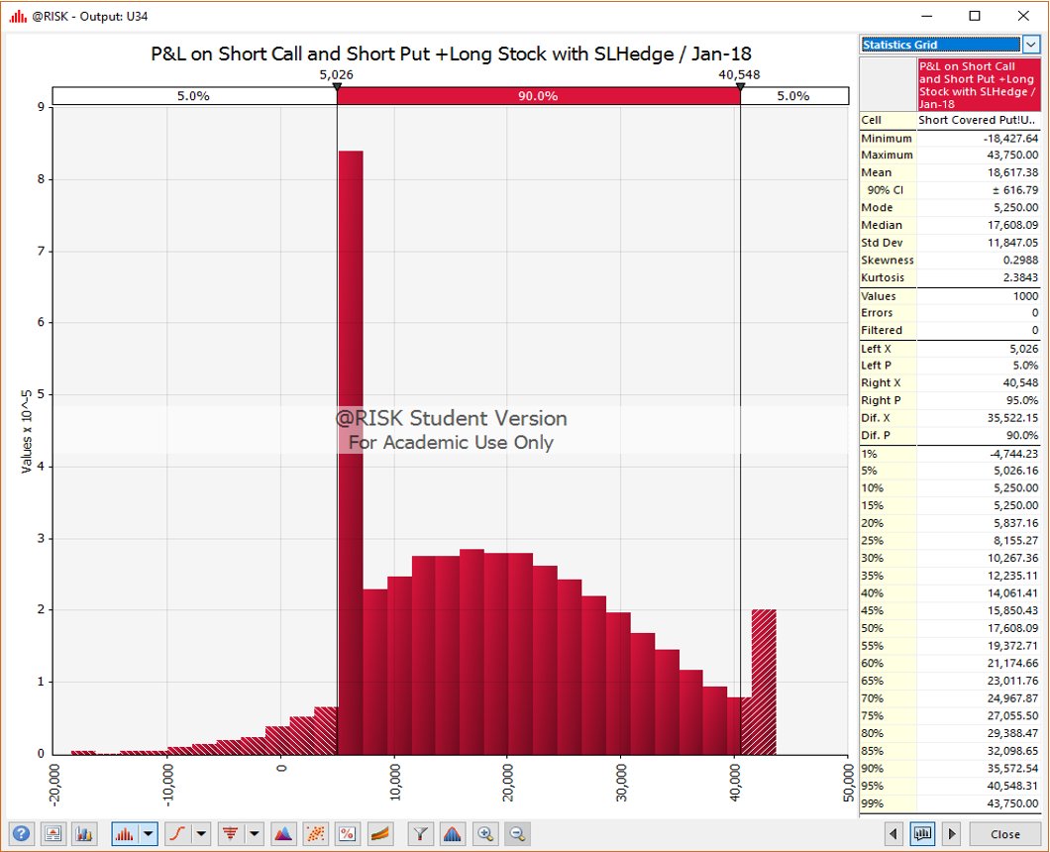
Task: Show the summary trend graph icon
Action: point(379,834)
